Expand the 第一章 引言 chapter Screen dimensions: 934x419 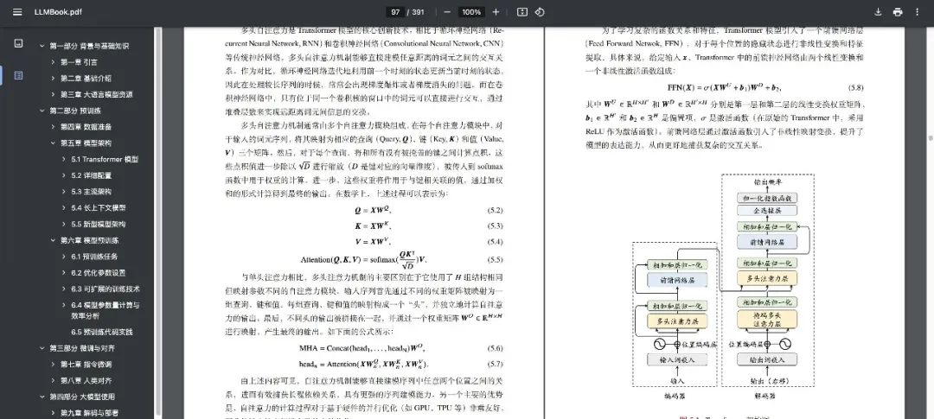(x=53, y=62)
